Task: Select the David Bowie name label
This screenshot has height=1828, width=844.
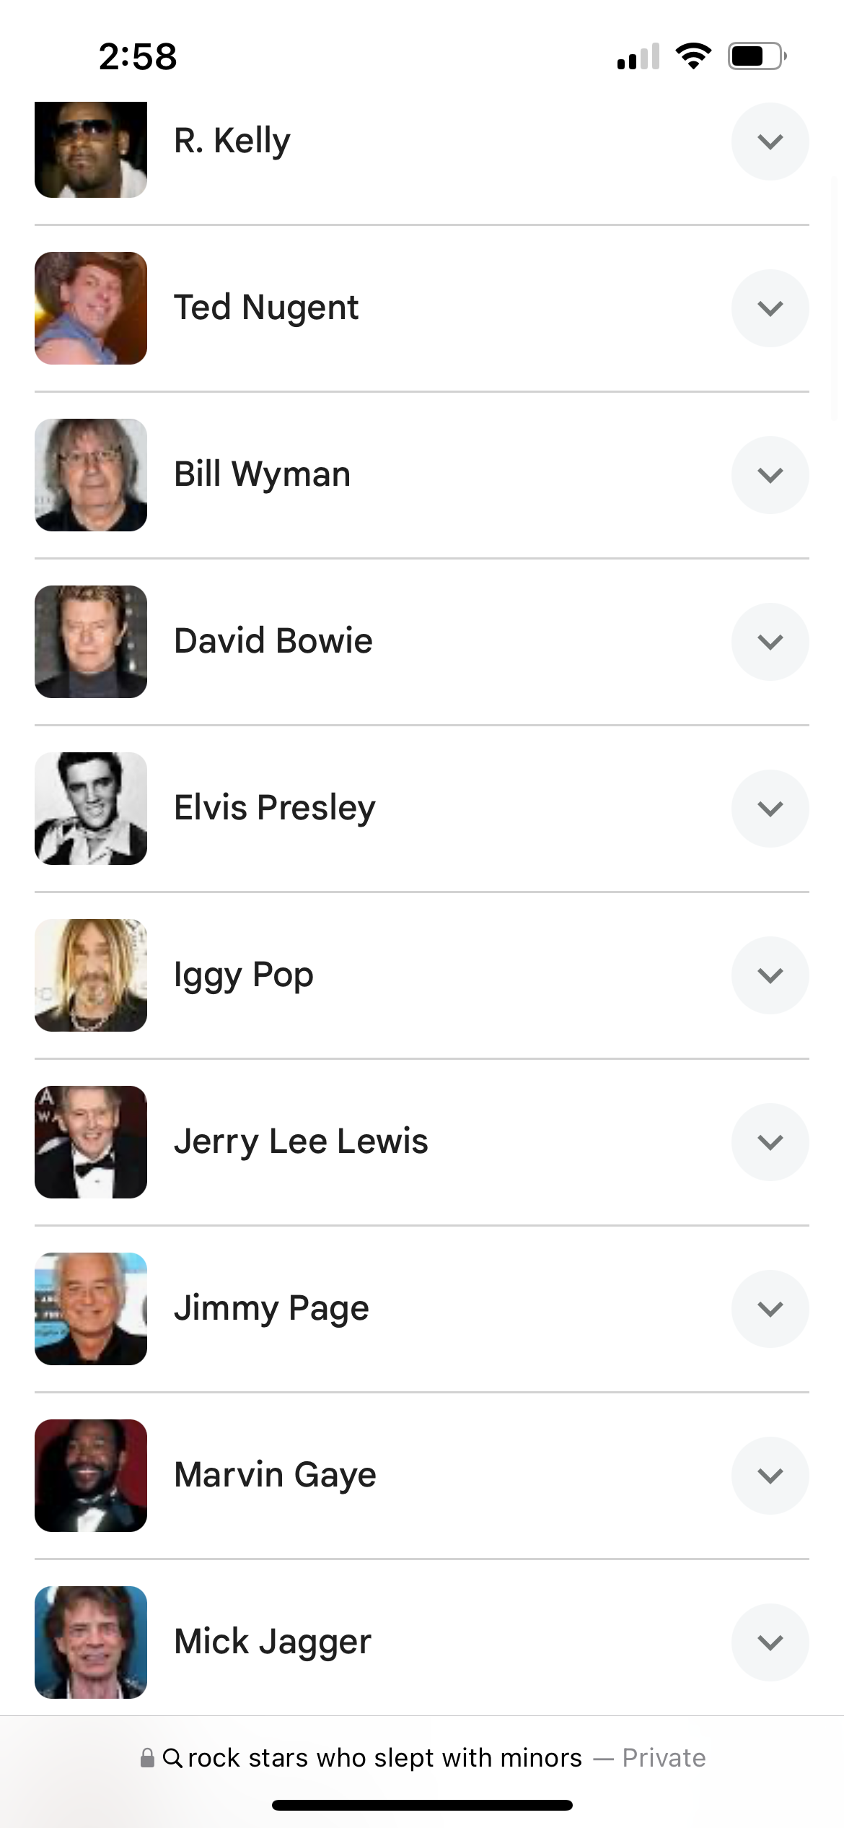Action: 273,641
